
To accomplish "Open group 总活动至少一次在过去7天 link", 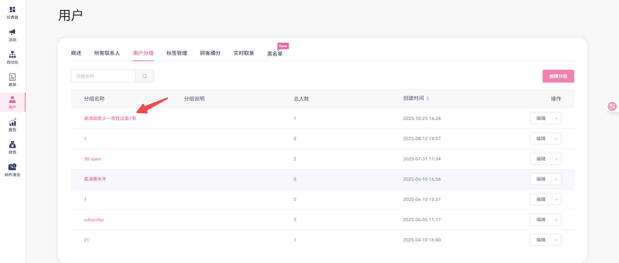I will pyautogui.click(x=110, y=118).
